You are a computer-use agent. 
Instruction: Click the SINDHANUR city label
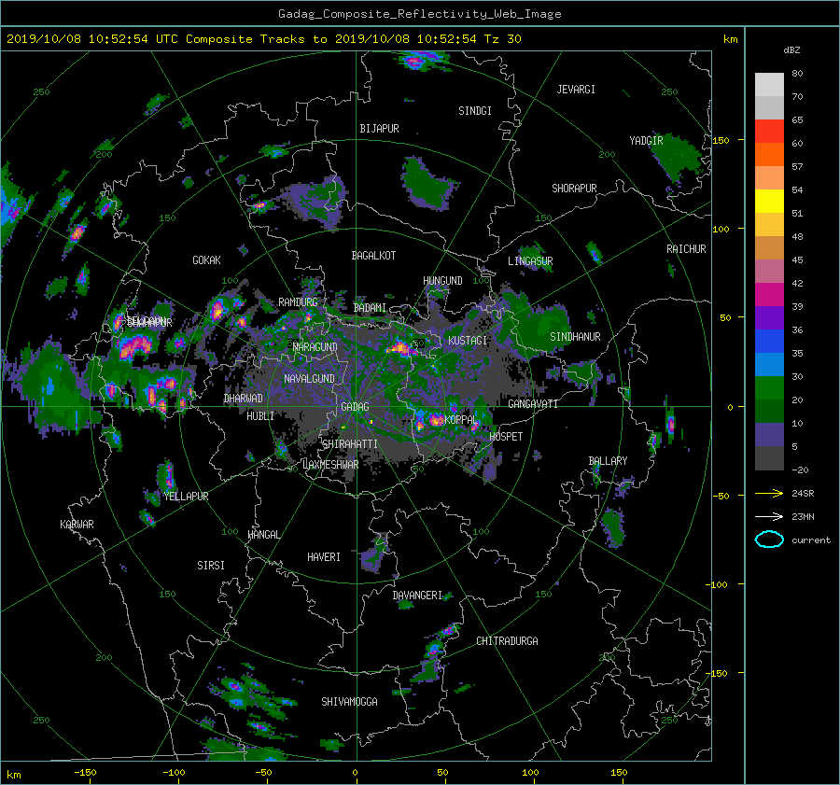[x=575, y=337]
